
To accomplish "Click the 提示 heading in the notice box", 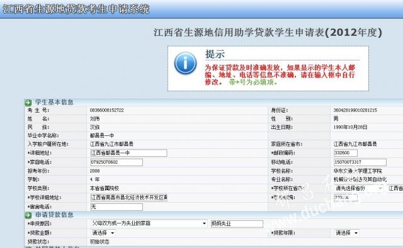I will (215, 54).
